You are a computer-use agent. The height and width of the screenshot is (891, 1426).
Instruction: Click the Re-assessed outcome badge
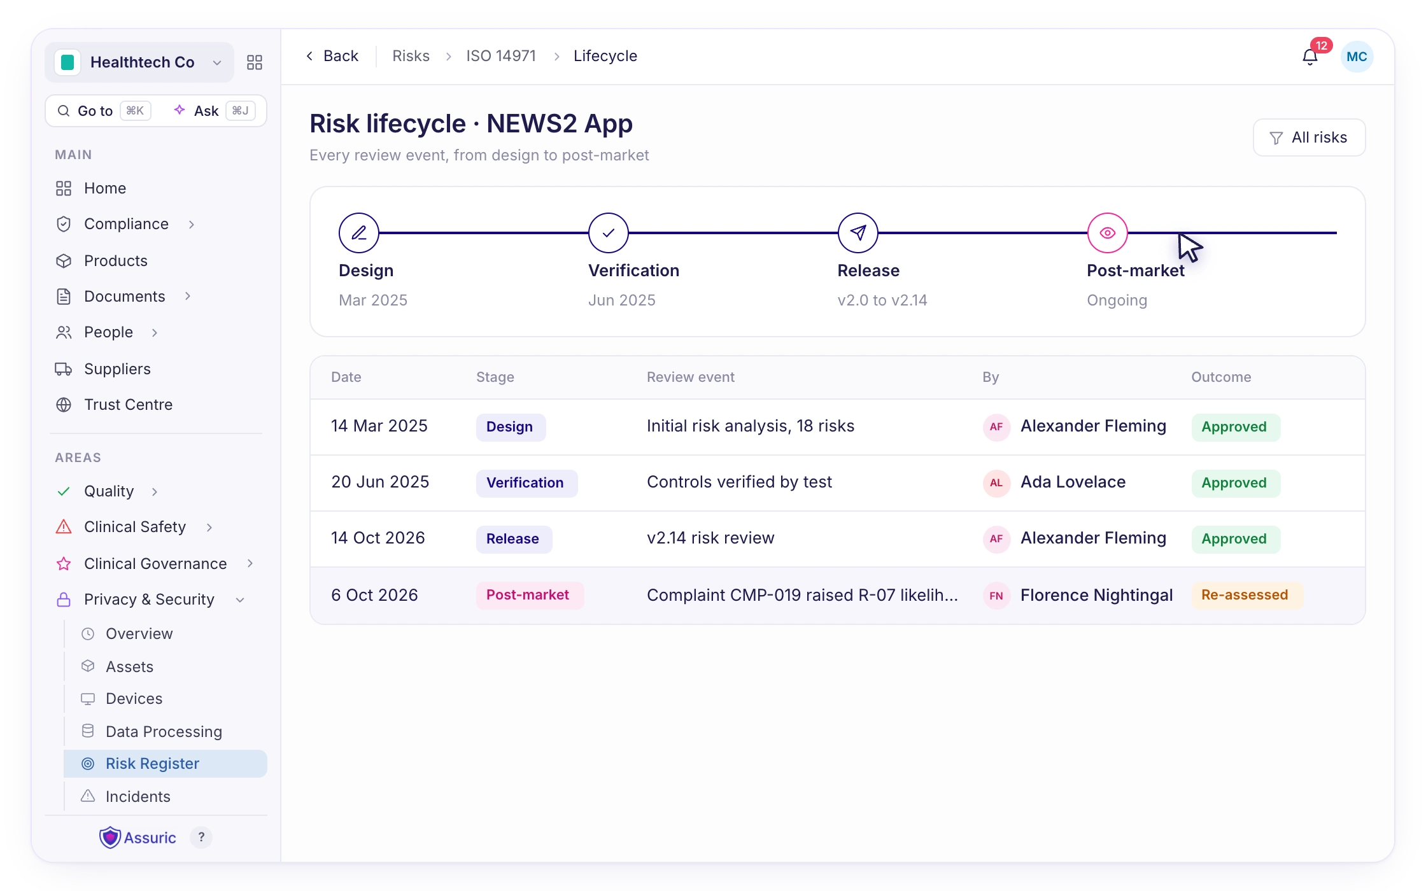[x=1246, y=595]
